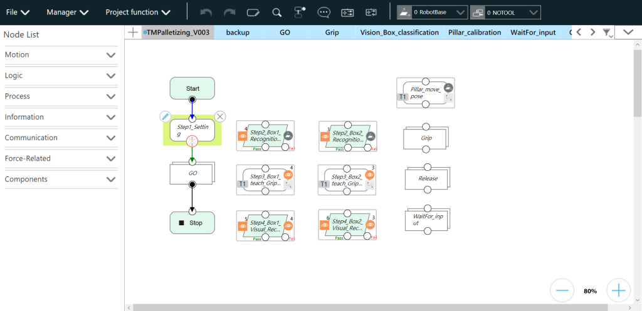Click the redo arrow icon

click(x=229, y=12)
